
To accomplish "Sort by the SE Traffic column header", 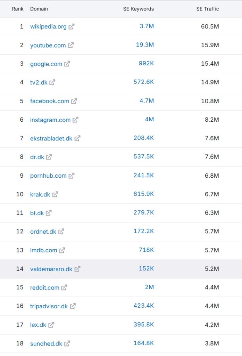I will [207, 9].
